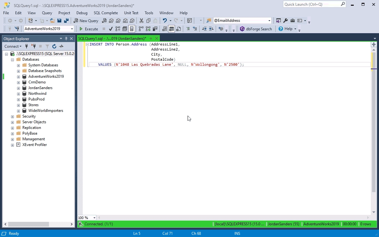Toggle the SQLCMD Mode button
Image resolution: width=379 pixels, height=237 pixels.
tap(132, 29)
